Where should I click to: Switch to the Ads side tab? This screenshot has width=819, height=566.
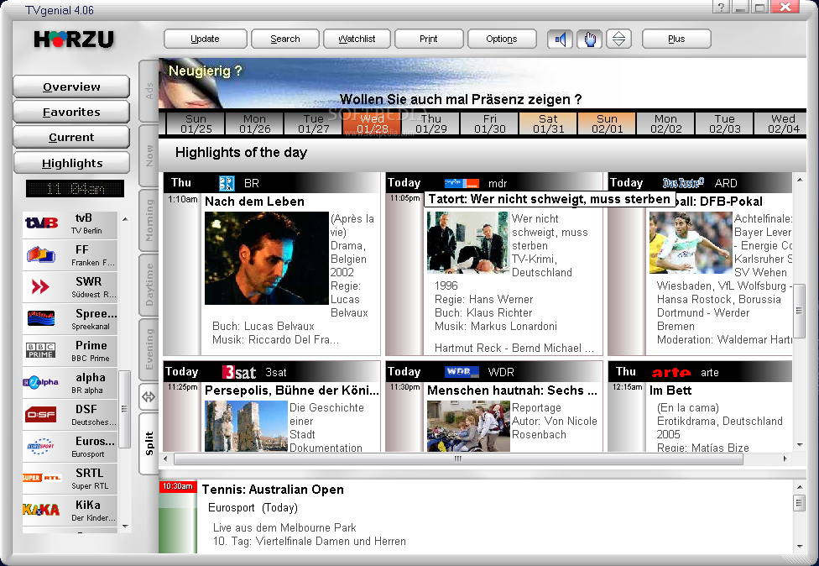click(149, 91)
